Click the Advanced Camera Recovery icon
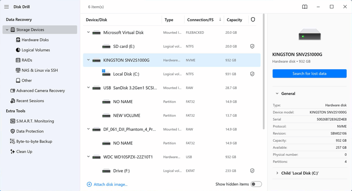The image size is (352, 191). (13, 91)
